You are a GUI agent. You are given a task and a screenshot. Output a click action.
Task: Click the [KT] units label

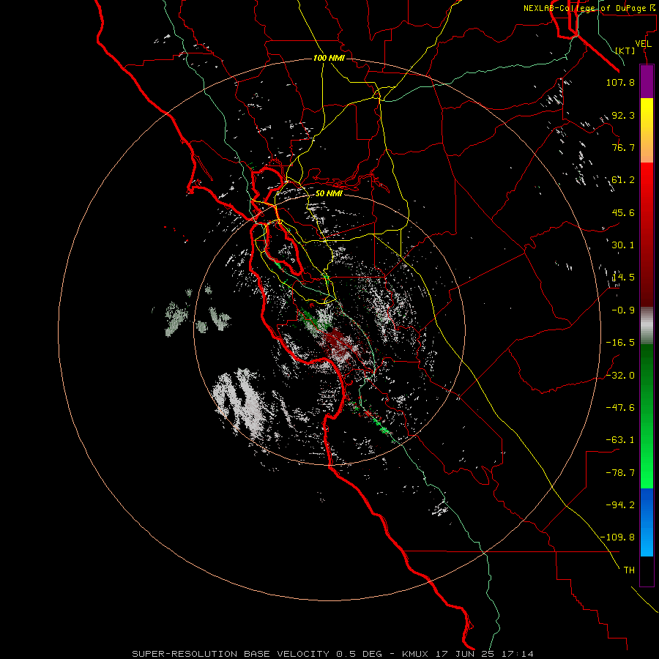[625, 51]
